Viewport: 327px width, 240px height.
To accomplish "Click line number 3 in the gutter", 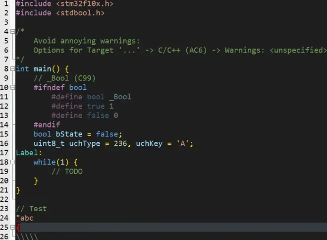I will pyautogui.click(x=6, y=22).
